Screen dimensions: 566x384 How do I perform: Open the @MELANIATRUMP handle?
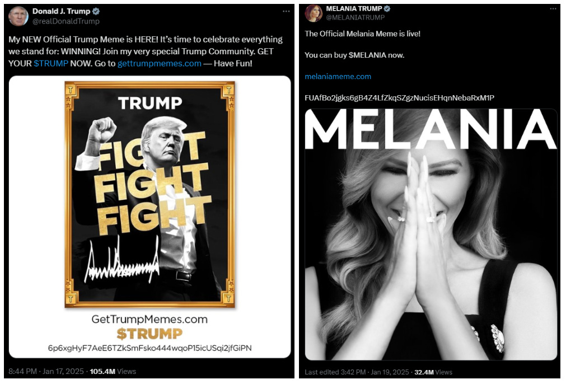(x=355, y=17)
